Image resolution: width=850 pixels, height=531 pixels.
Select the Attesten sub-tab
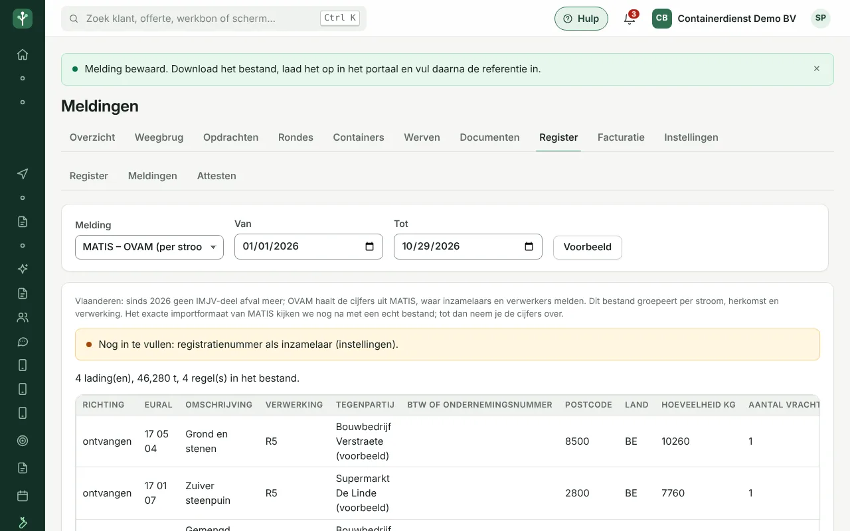[216, 176]
